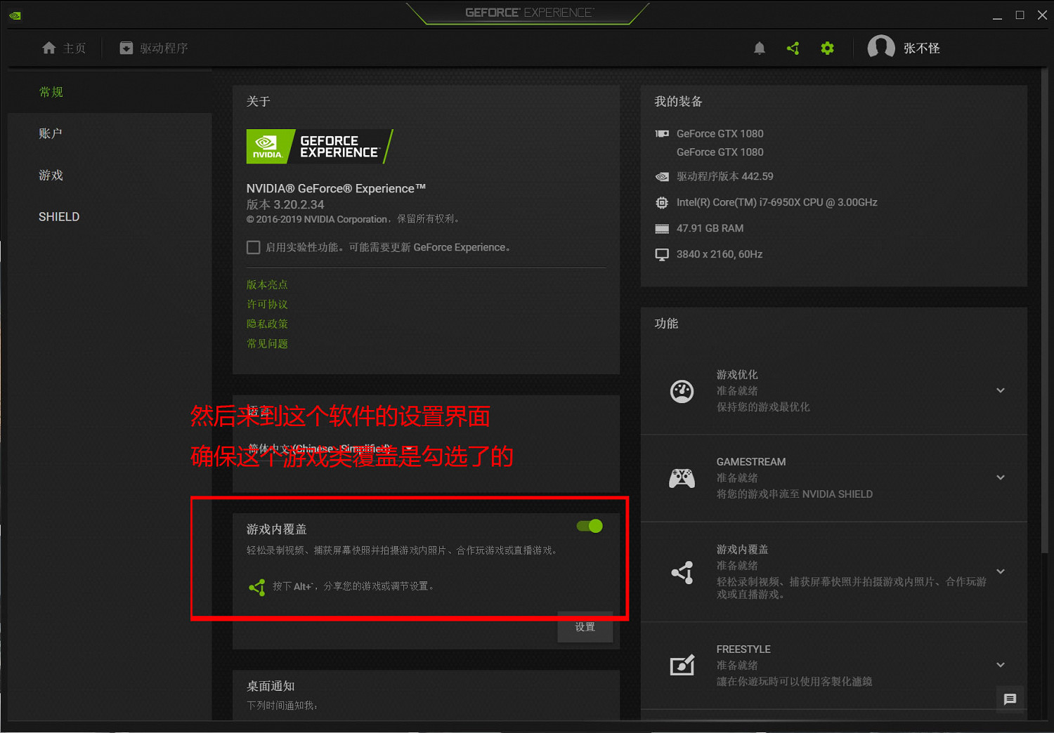Expand the 游戏优化 section chevron

click(x=1001, y=390)
